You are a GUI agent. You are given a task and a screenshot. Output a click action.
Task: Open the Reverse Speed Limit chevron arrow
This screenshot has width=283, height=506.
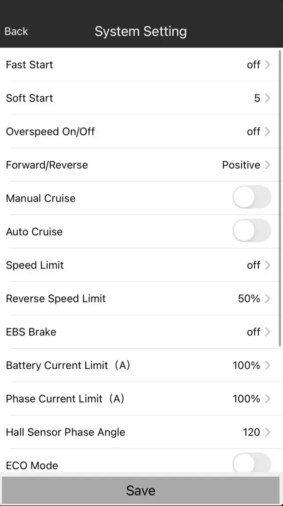pos(267,298)
